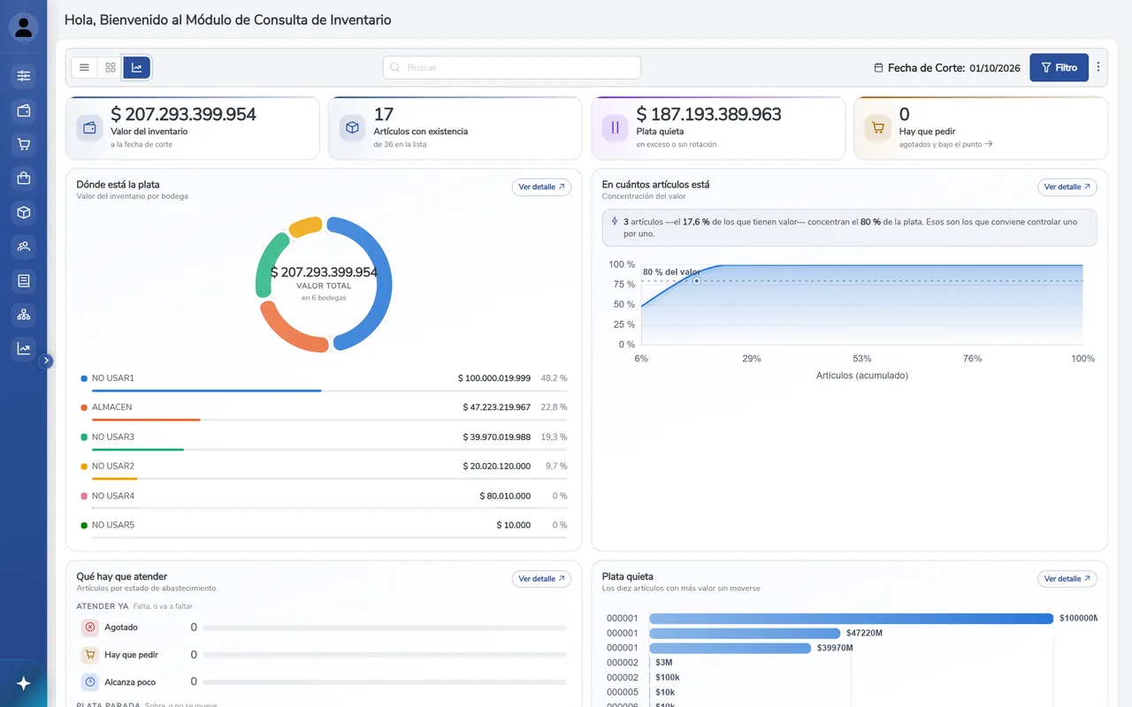Screen dimensions: 1132x707
Task: Select the chart dashboard view
Action: (137, 67)
